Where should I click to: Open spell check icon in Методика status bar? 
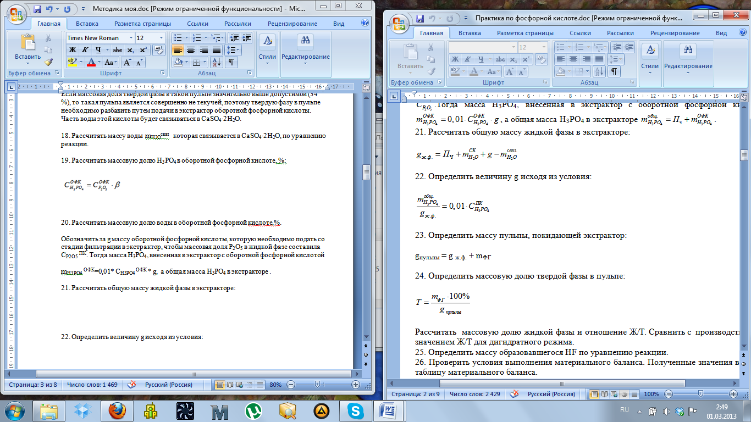[130, 385]
